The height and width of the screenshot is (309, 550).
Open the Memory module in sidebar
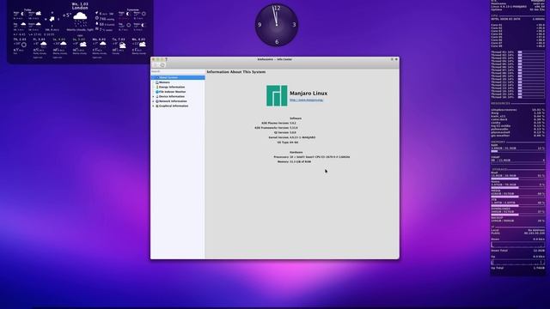click(x=164, y=82)
